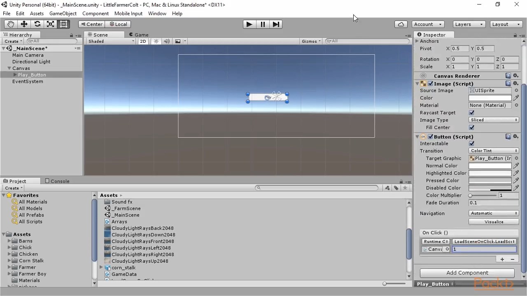
Task: Open the Hierarchy Create button
Action: coord(13,41)
